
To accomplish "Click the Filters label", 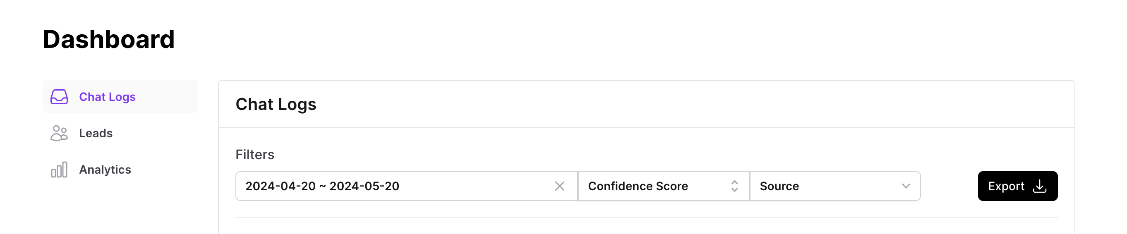I will tap(254, 154).
